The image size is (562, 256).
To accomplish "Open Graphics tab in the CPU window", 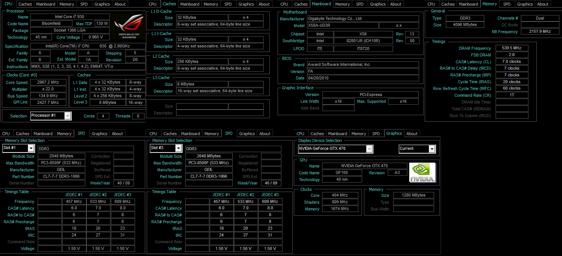I will click(102, 4).
